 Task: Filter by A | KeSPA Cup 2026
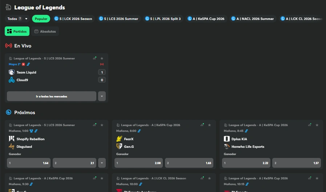(x=206, y=19)
